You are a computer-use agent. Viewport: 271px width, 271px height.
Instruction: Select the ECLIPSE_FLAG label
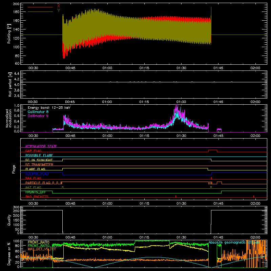pos(37,174)
